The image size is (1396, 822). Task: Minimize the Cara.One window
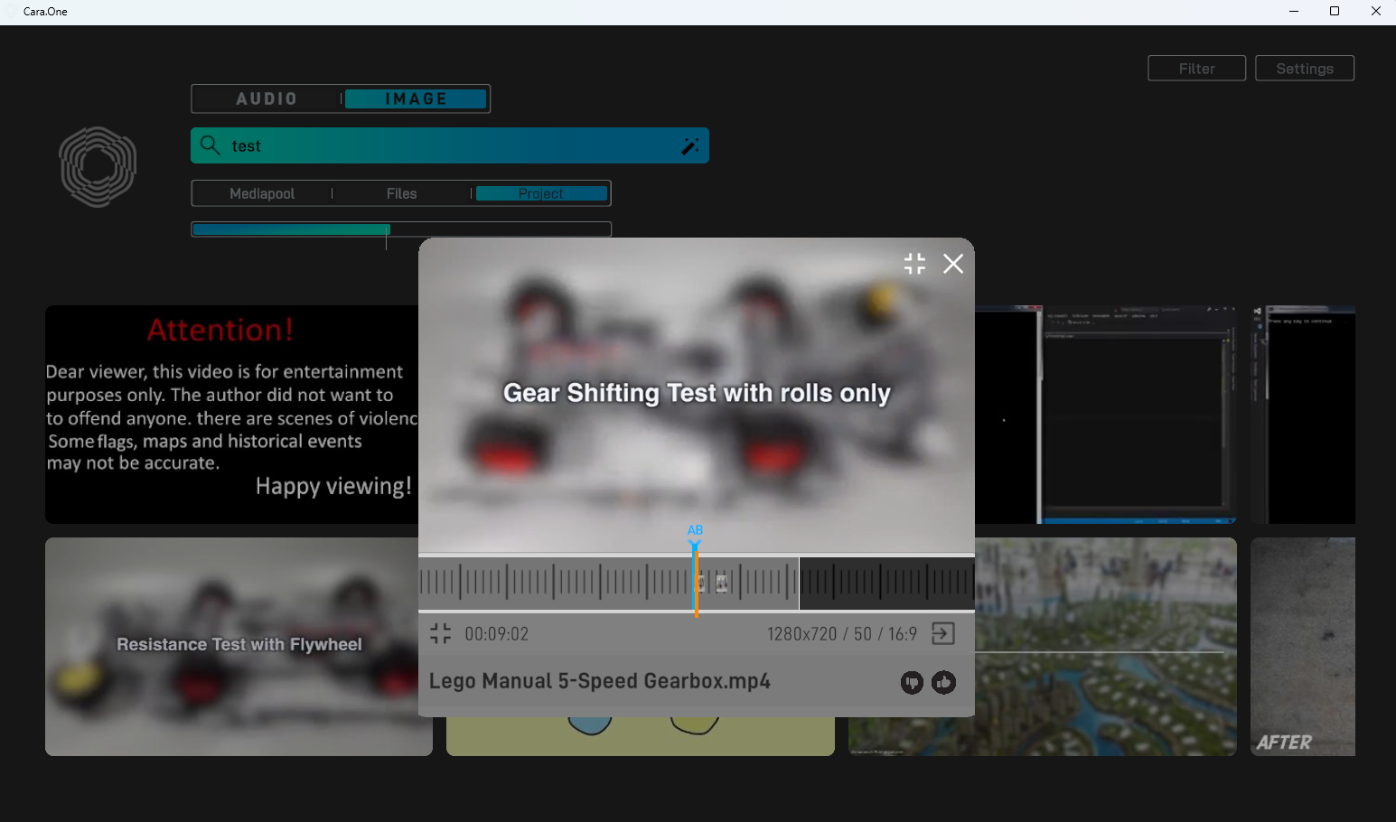(x=1293, y=12)
